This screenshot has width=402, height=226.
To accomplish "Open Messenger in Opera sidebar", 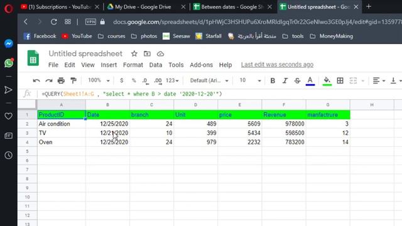I will [x=8, y=43].
